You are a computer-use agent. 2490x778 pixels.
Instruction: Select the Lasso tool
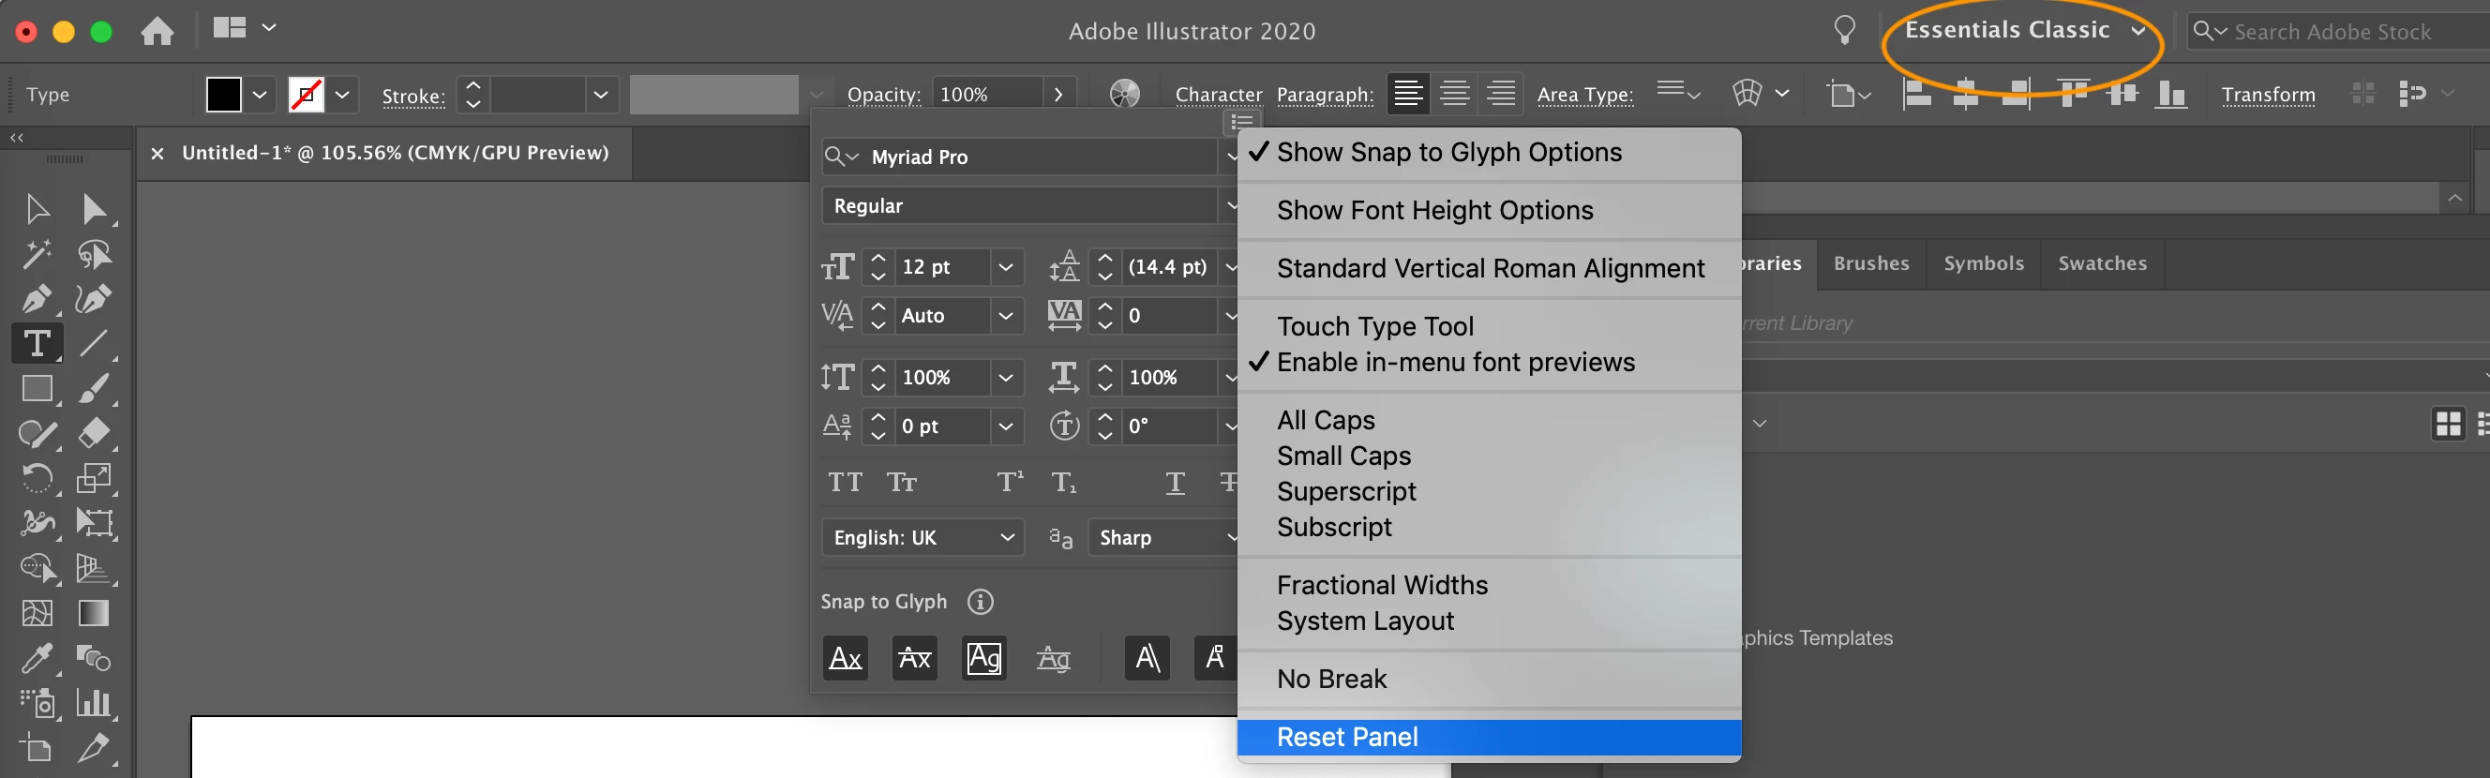[x=94, y=254]
